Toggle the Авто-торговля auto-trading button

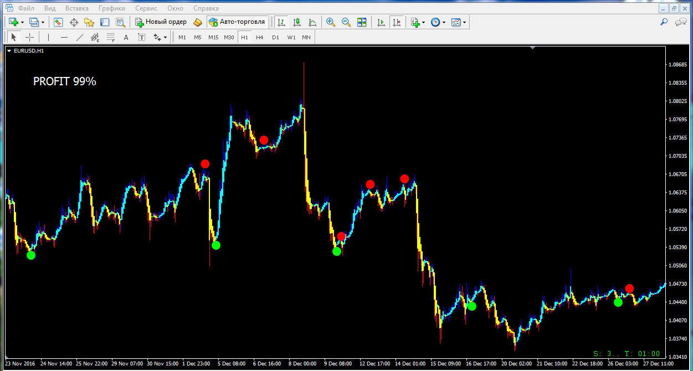coord(238,22)
